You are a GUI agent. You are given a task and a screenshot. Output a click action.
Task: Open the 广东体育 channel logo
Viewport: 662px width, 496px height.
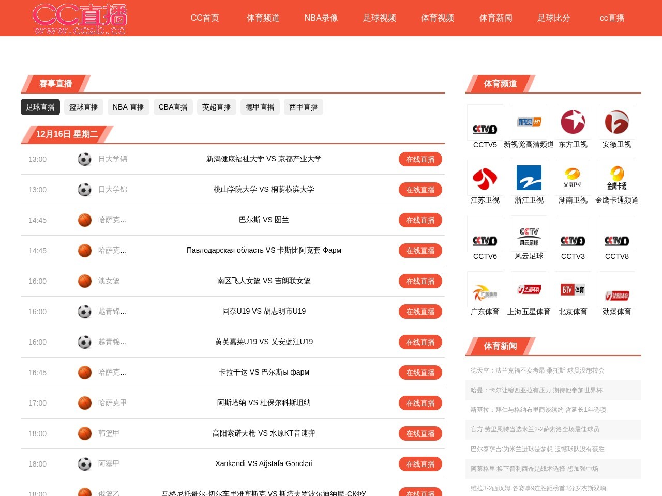coord(485,289)
